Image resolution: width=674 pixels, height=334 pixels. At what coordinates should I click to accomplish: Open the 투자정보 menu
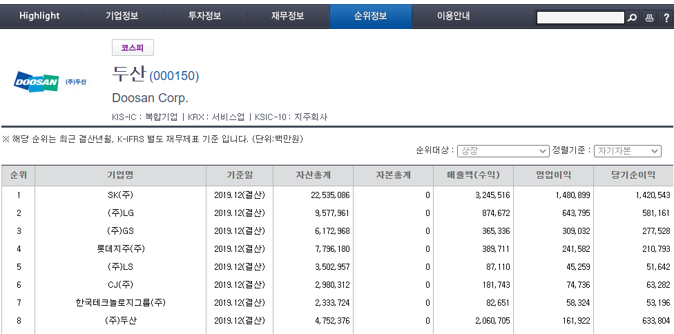tap(204, 16)
